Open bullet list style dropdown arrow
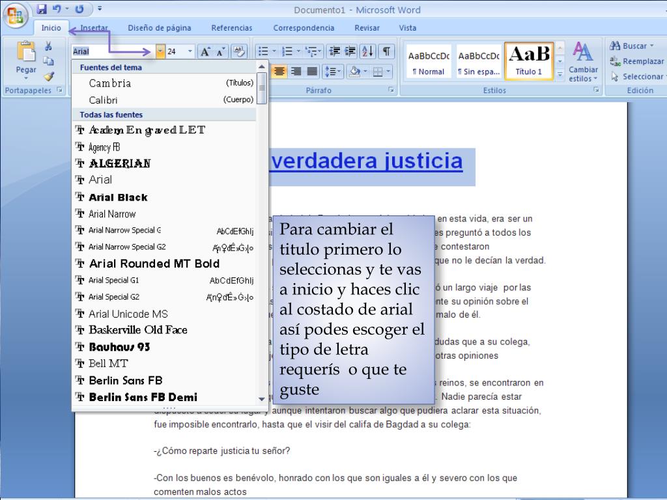667x500 pixels. tap(274, 52)
